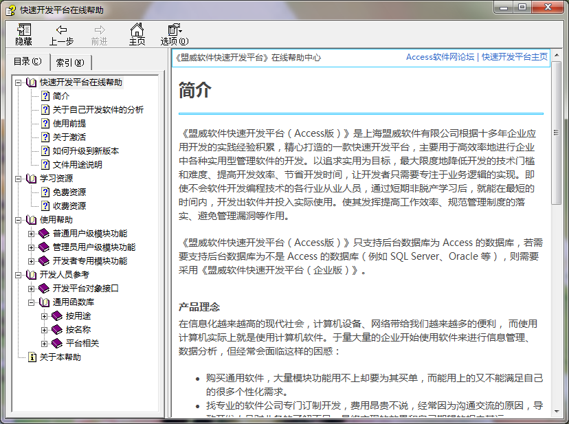Click the content pane vertical scrollbar thumb
Screen dimensions: 569x424
pyautogui.click(x=557, y=133)
